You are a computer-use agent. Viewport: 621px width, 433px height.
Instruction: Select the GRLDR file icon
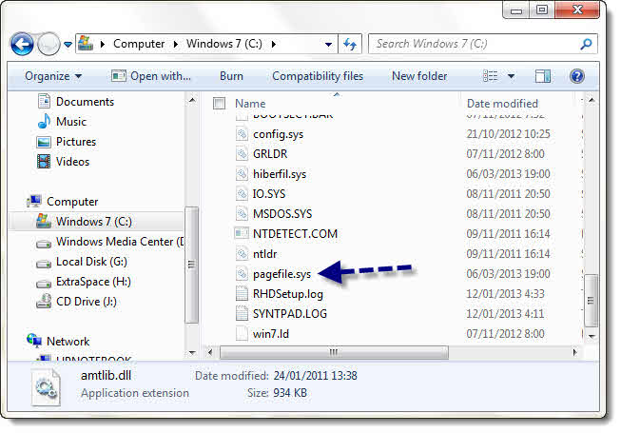click(x=242, y=154)
